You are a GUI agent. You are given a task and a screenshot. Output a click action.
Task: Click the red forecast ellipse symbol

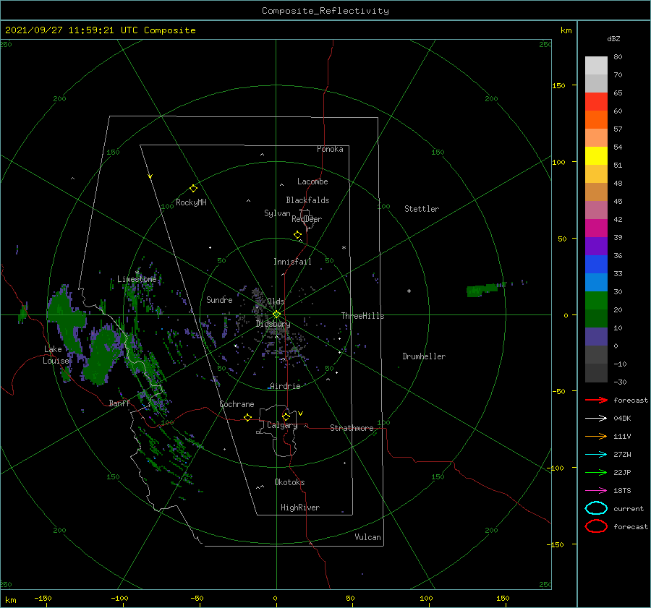596,526
